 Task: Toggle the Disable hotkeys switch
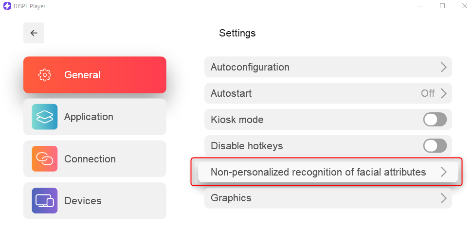[435, 146]
